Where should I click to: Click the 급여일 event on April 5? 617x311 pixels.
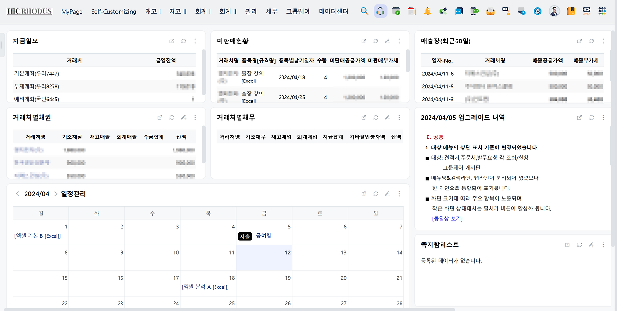263,236
